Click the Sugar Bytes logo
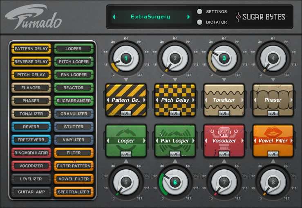 (x=260, y=17)
